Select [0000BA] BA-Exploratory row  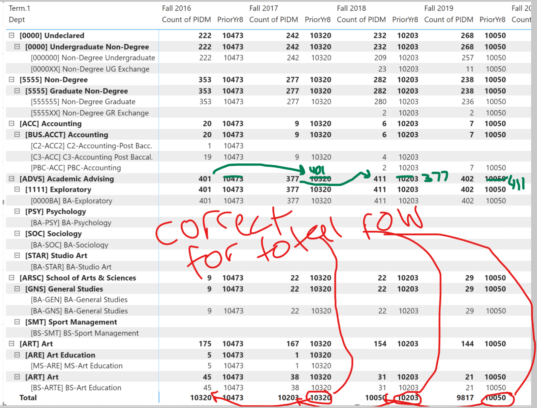(x=71, y=201)
